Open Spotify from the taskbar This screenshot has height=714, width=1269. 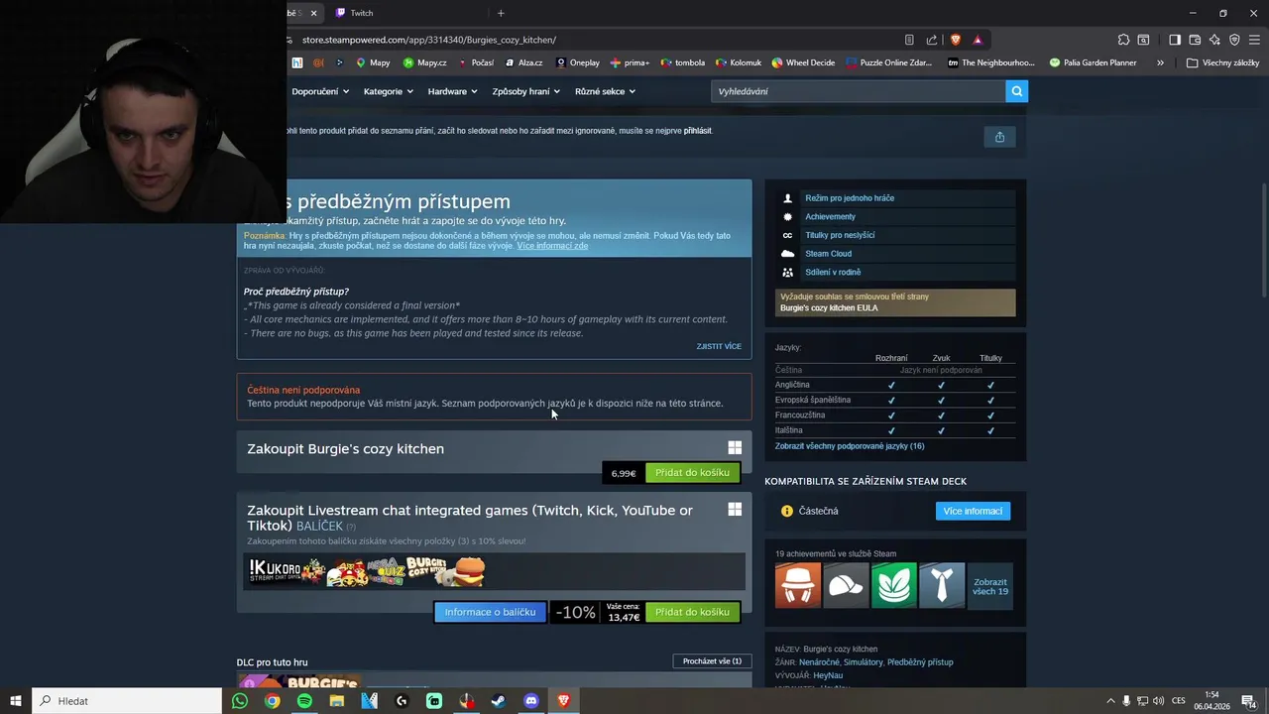tap(304, 701)
